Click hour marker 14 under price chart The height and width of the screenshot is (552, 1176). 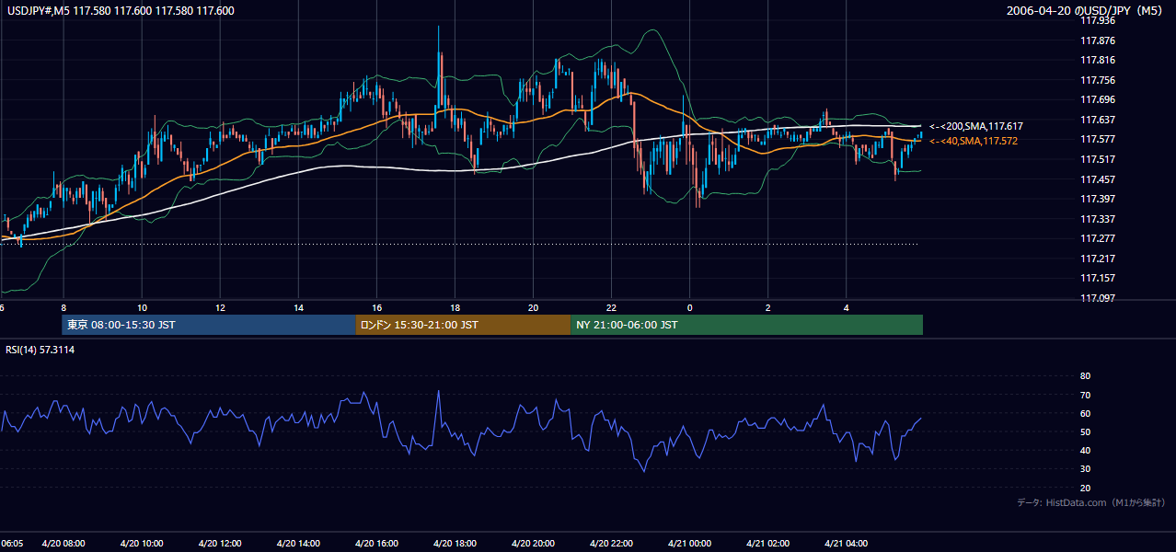coord(299,307)
